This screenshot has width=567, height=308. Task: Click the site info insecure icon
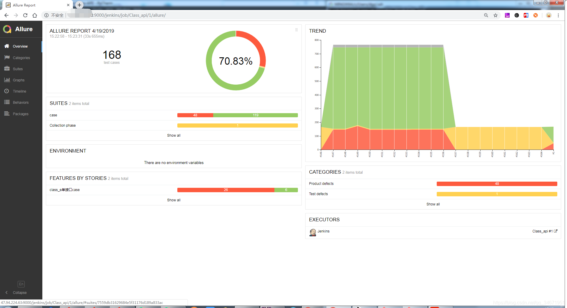46,15
